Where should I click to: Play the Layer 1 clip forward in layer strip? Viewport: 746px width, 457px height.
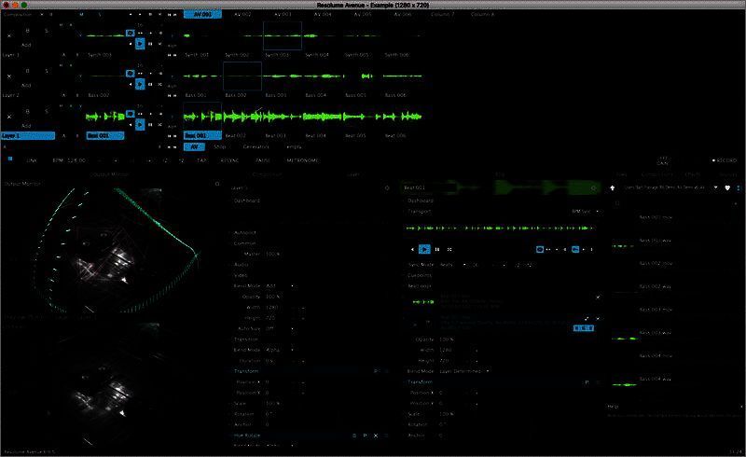click(139, 124)
